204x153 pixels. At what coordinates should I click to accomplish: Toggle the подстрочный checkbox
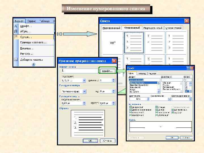[131, 115]
